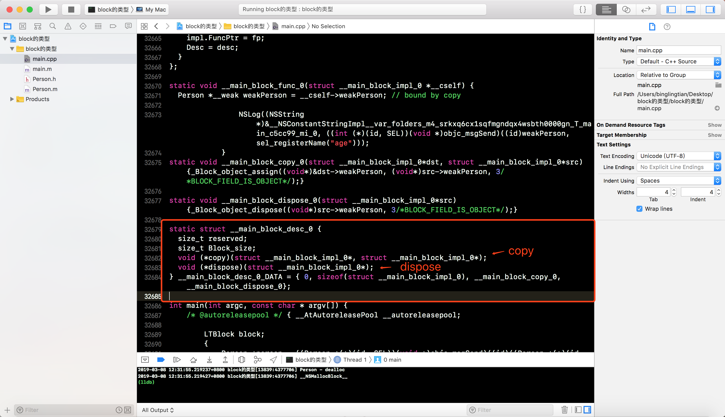Stop the running scheme
725x417 pixels.
point(71,10)
